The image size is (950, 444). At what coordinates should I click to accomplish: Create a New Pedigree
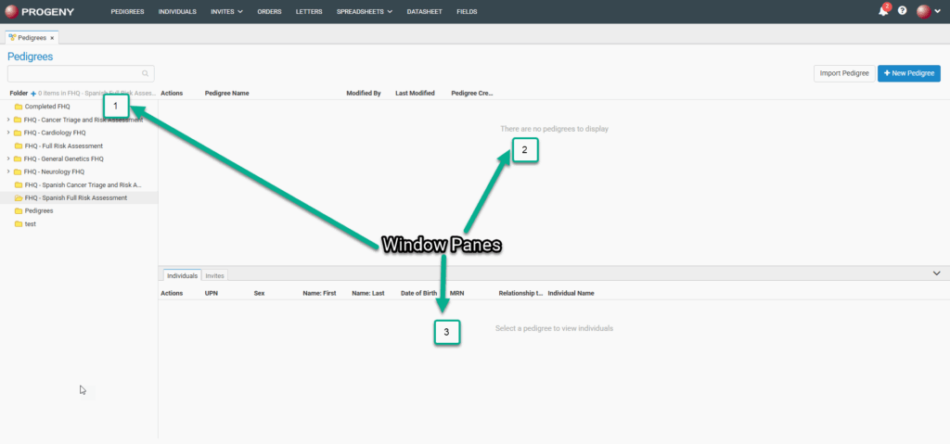click(x=908, y=73)
